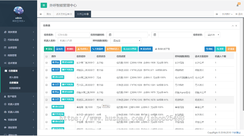This screenshot has height=136, width=244.
Task: Check the row for 北京第三批3000个
Action: click(x=46, y=77)
